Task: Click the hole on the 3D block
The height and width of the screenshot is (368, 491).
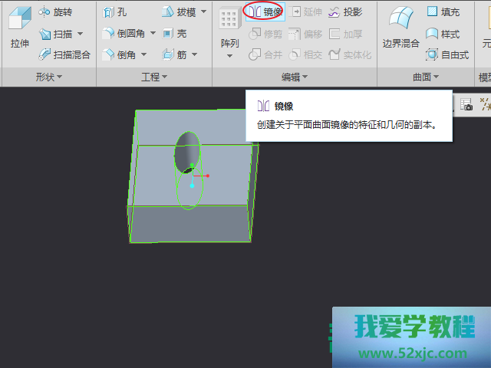Action: point(186,151)
